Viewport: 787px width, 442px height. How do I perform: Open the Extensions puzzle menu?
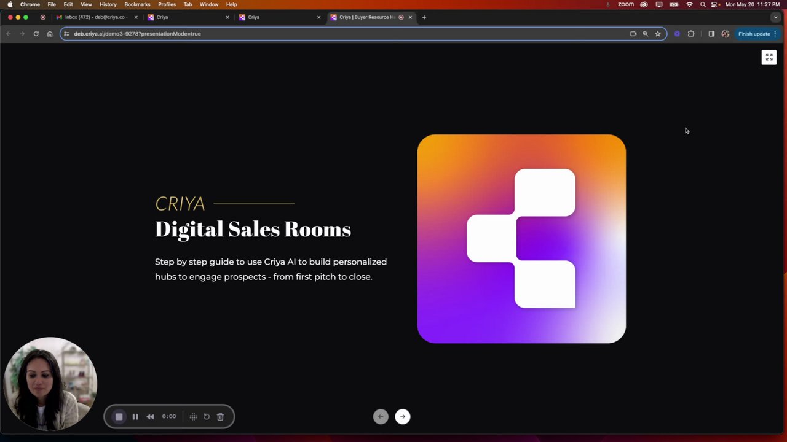click(x=691, y=34)
